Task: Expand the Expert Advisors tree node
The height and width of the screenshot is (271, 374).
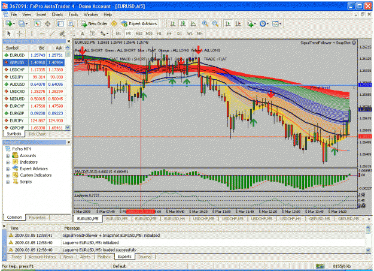Action: point(8,168)
